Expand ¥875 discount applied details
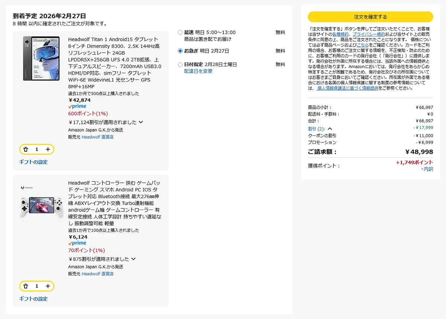The image size is (446, 319). tap(133, 259)
